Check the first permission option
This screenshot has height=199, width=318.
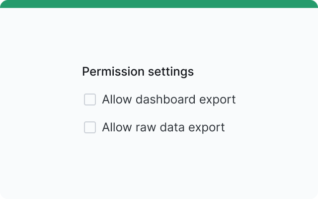tap(90, 100)
